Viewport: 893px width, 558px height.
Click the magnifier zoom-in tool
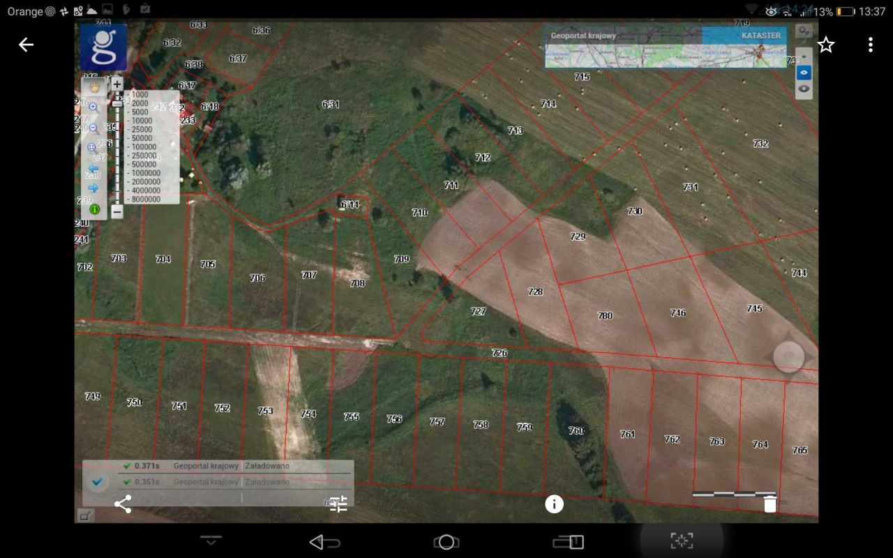93,107
